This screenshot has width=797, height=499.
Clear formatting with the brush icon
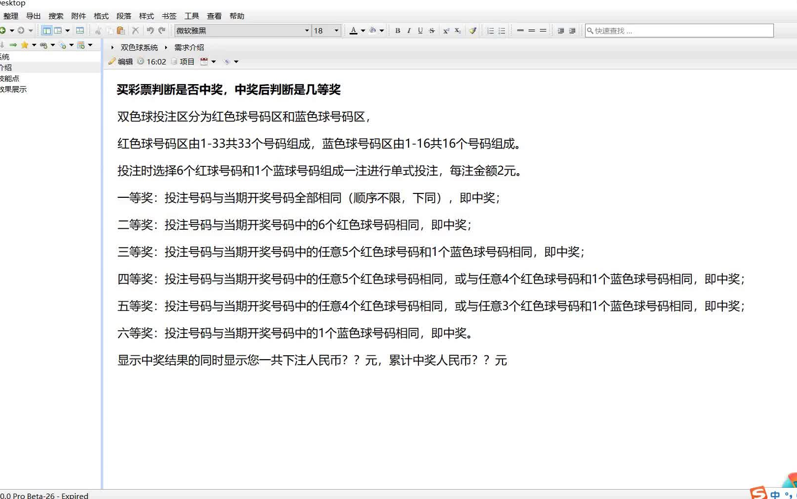pyautogui.click(x=472, y=31)
